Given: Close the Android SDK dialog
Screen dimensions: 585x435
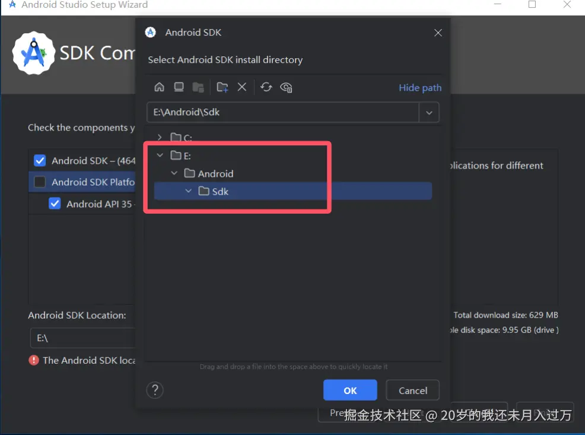Looking at the screenshot, I should pyautogui.click(x=438, y=33).
